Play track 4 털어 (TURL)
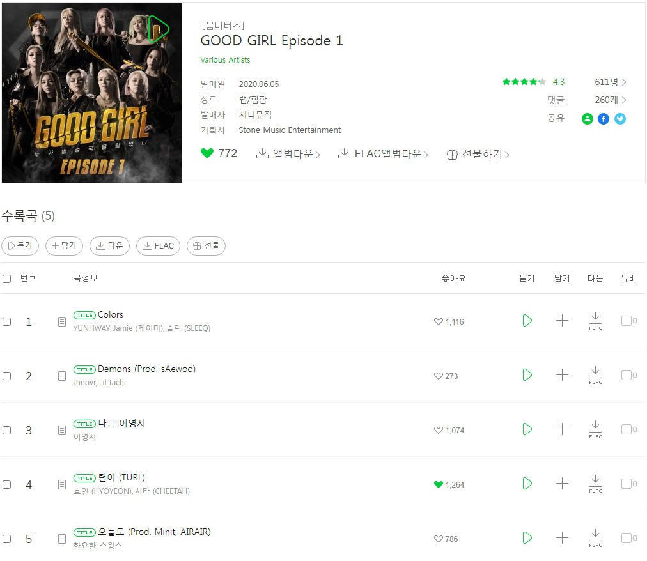This screenshot has width=647, height=561. [x=527, y=484]
